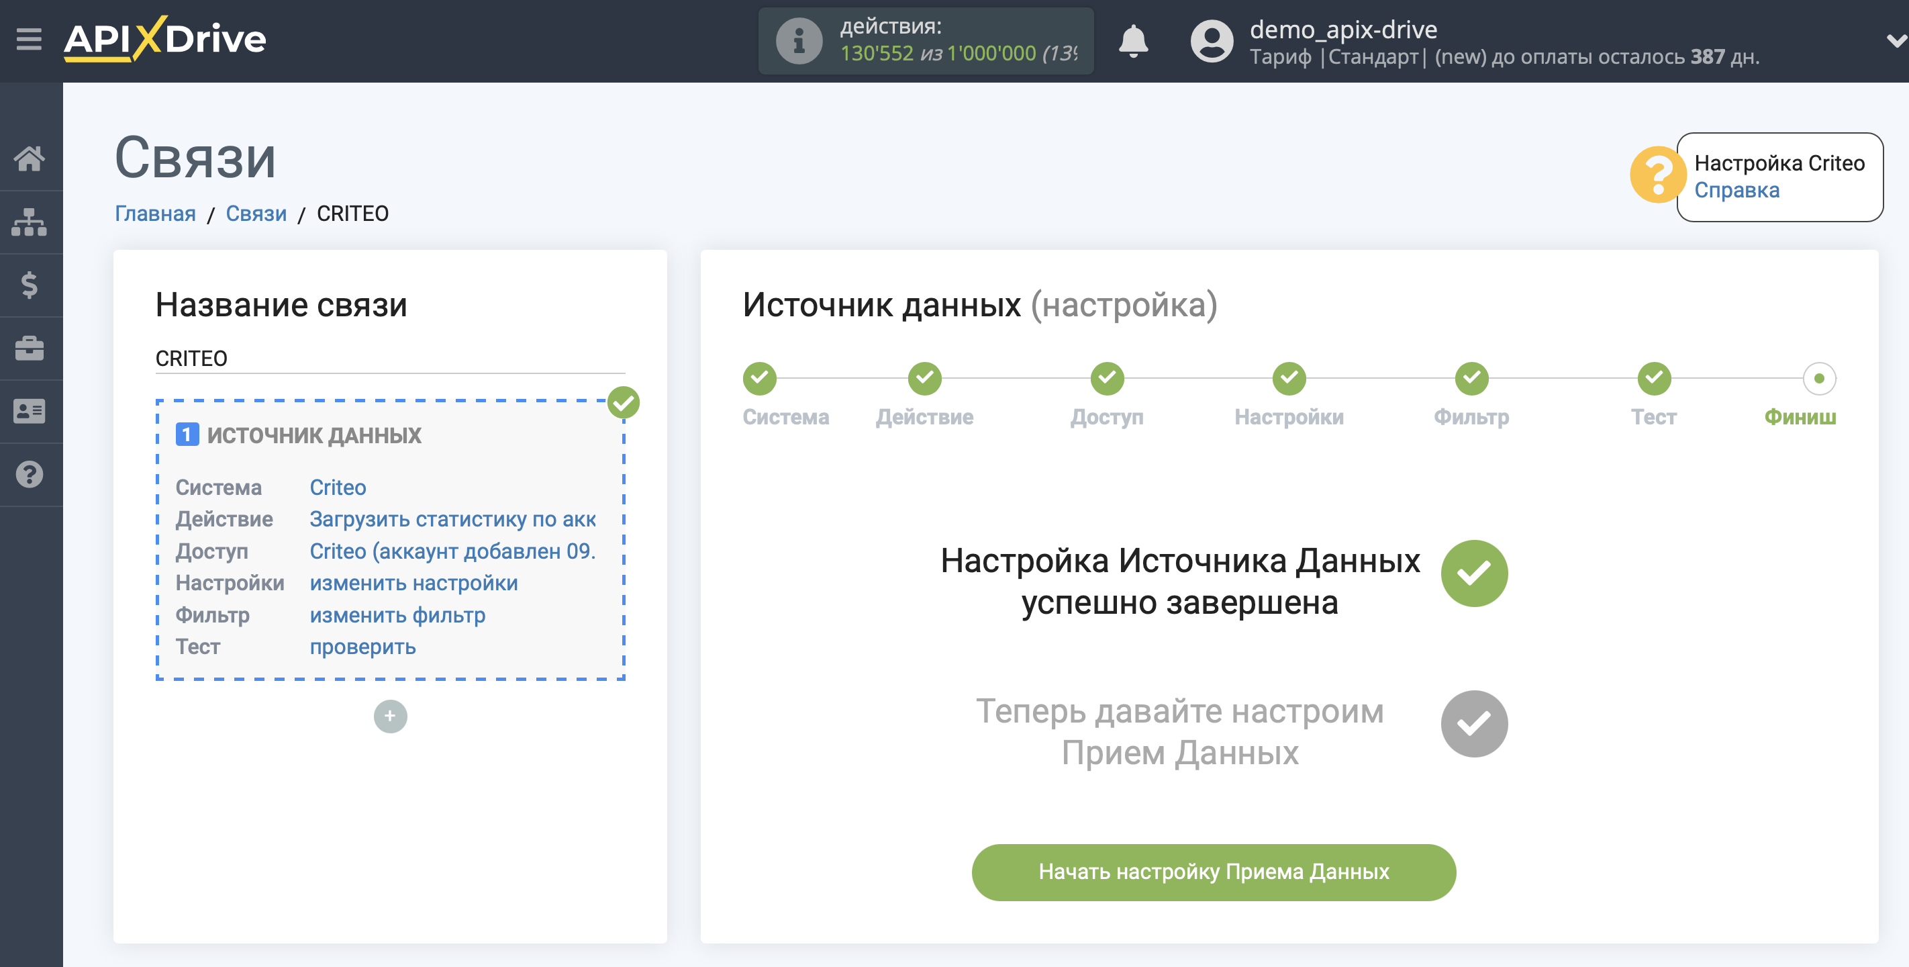Click gray check beside Прием Данных
The width and height of the screenshot is (1909, 967).
point(1473,723)
